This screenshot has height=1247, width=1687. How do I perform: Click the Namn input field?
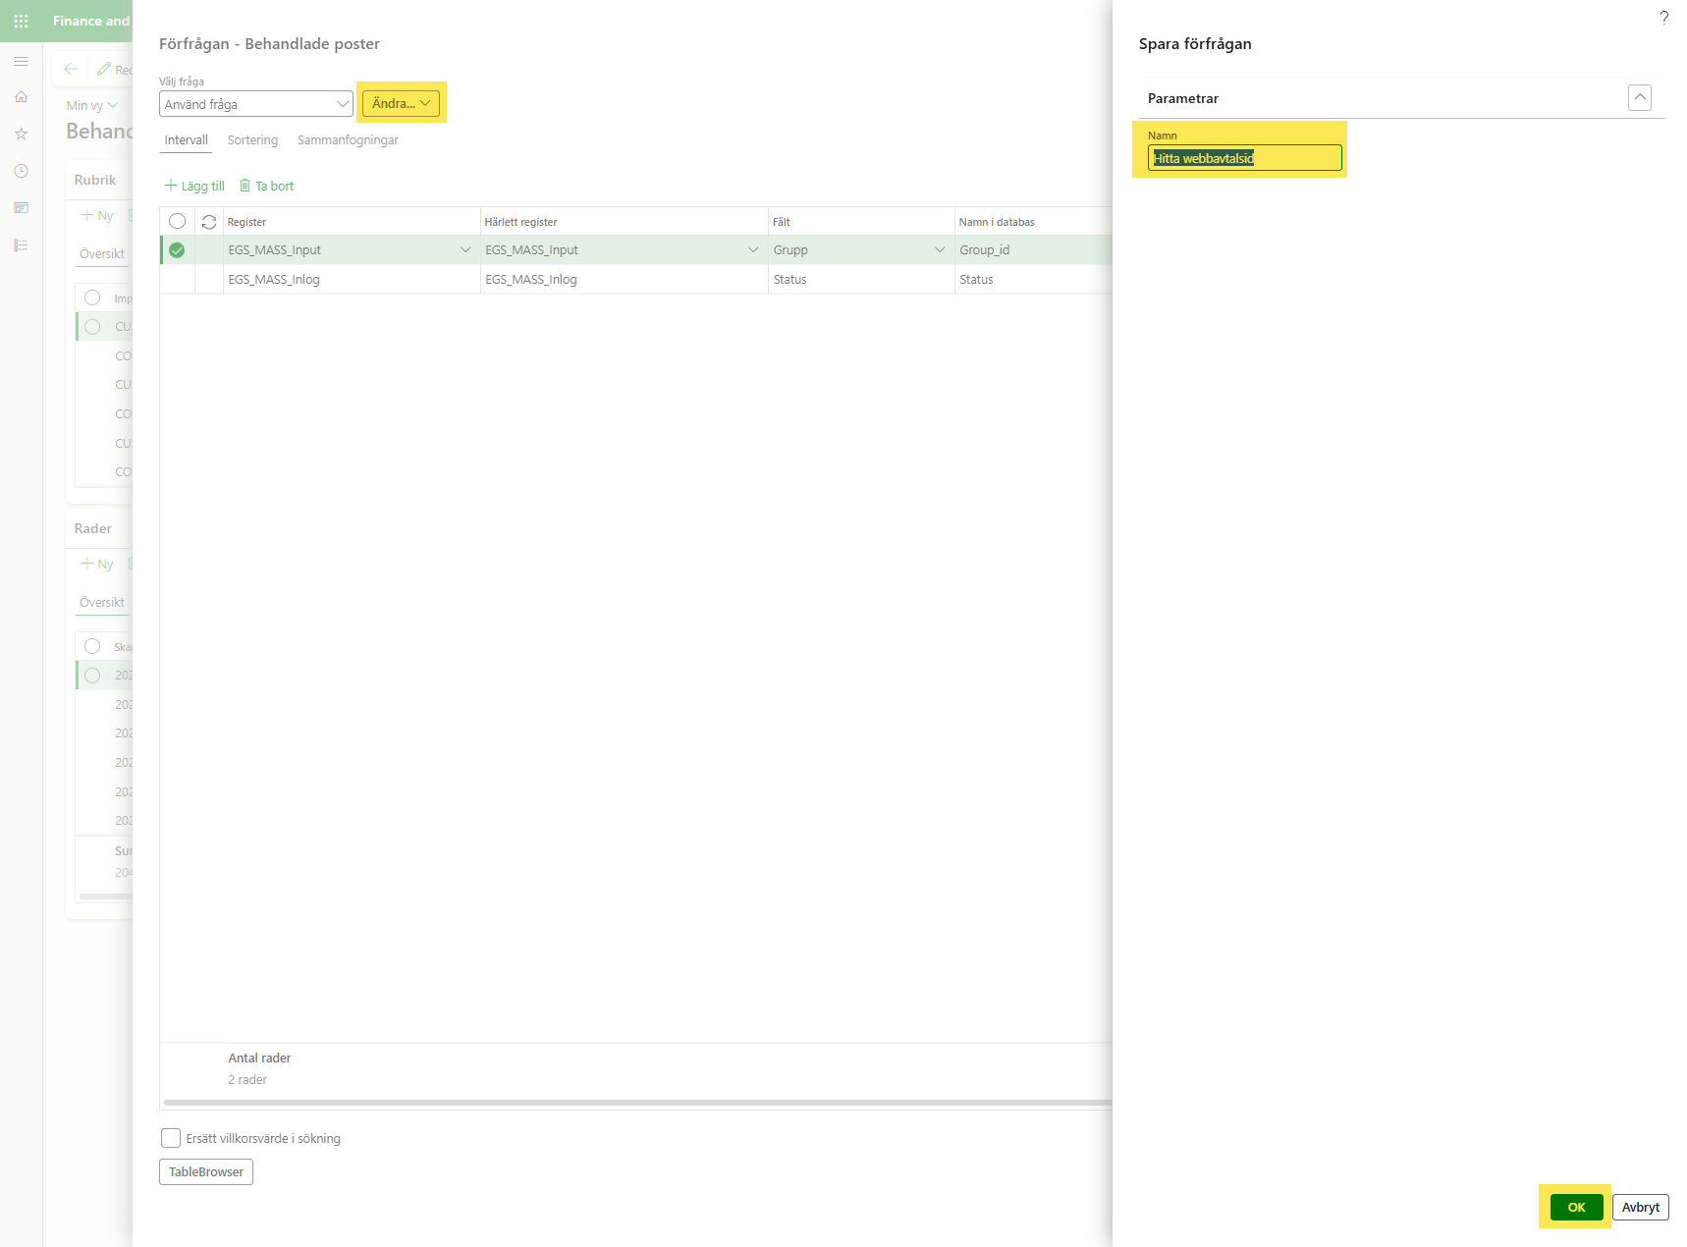(1243, 158)
